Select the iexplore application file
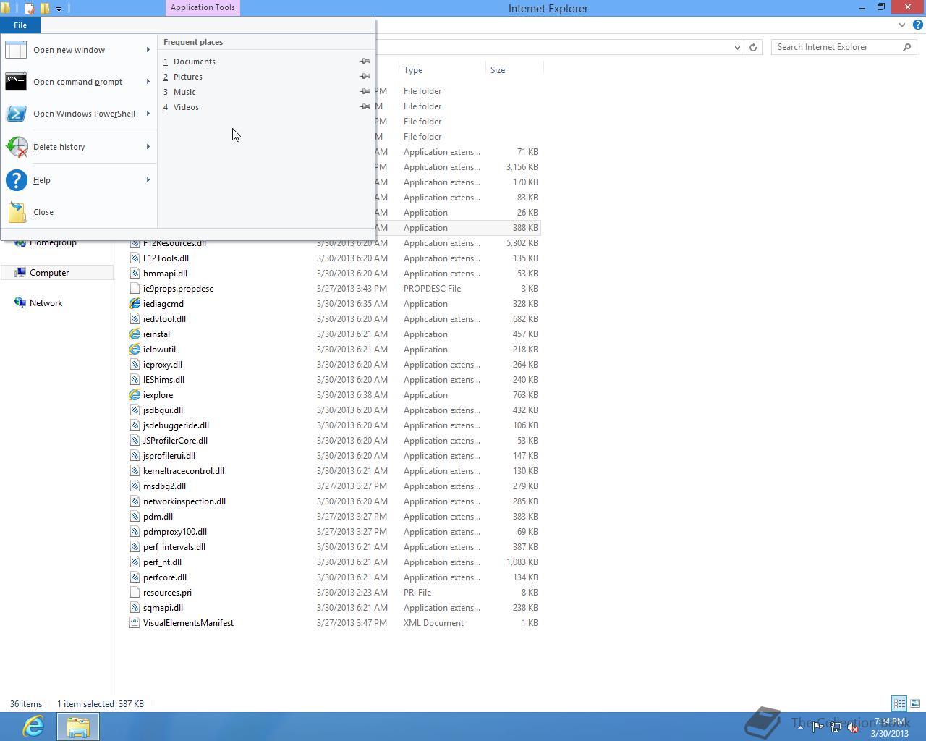This screenshot has height=741, width=926. (x=158, y=395)
